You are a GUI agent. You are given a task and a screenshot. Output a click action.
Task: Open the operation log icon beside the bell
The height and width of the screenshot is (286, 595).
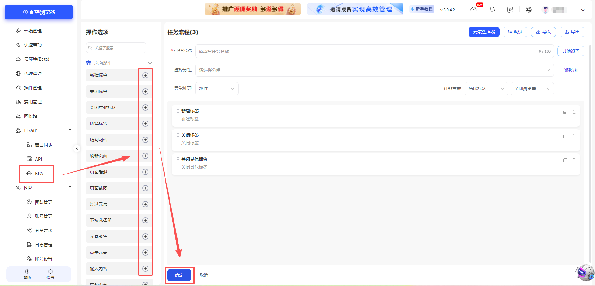(510, 10)
